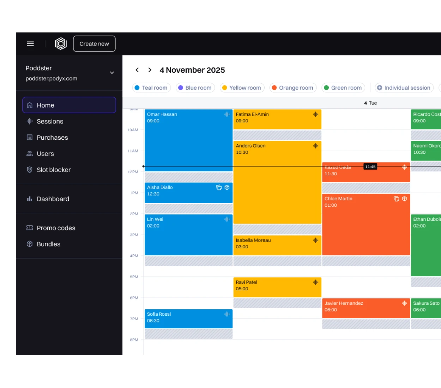Open the Home section
Screen dimensions: 441x388
(45, 105)
